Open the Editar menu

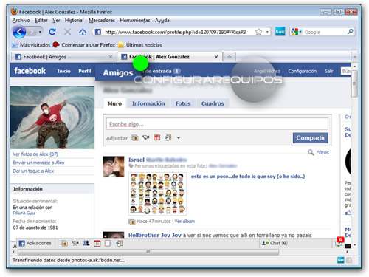[41, 21]
